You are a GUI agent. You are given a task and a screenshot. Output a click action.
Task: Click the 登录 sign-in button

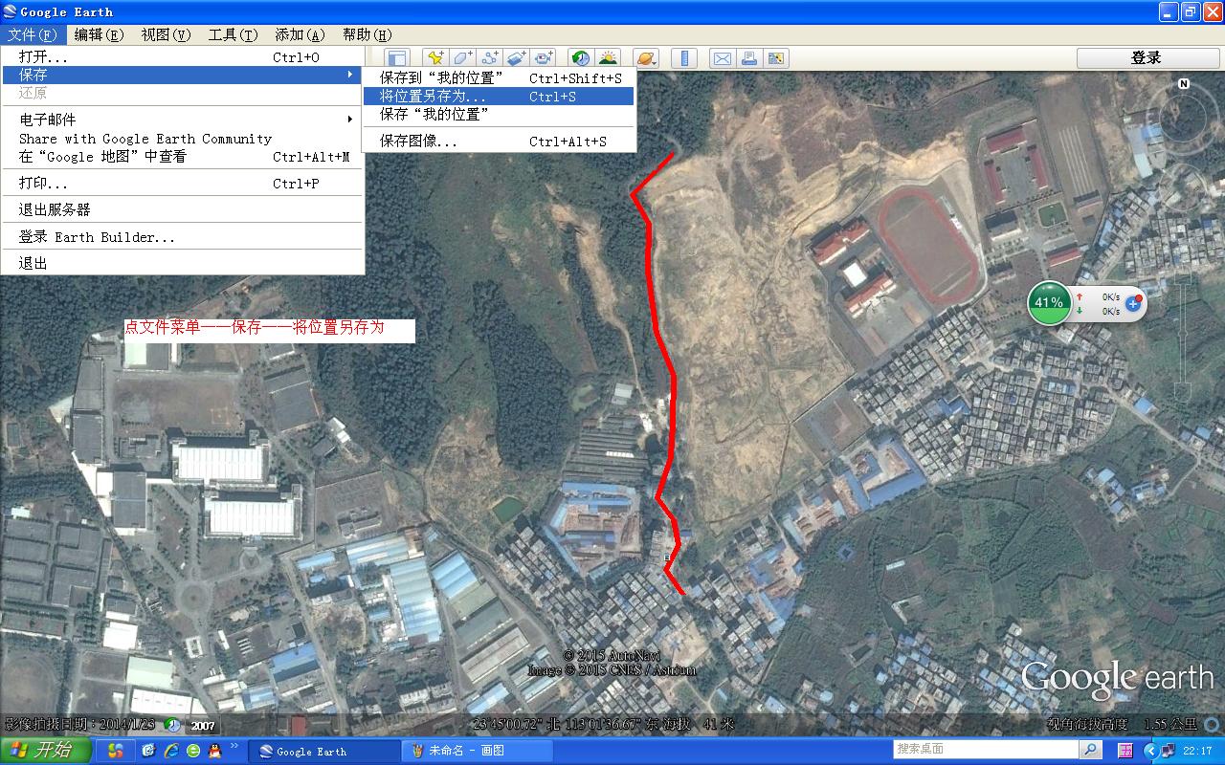(1146, 58)
